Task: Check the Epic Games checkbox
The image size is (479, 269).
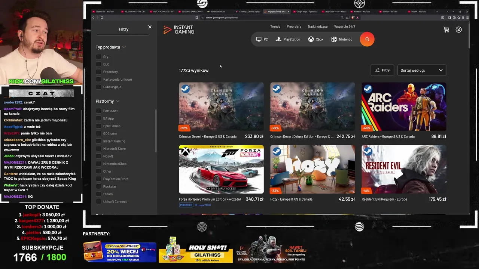Action: (x=98, y=126)
